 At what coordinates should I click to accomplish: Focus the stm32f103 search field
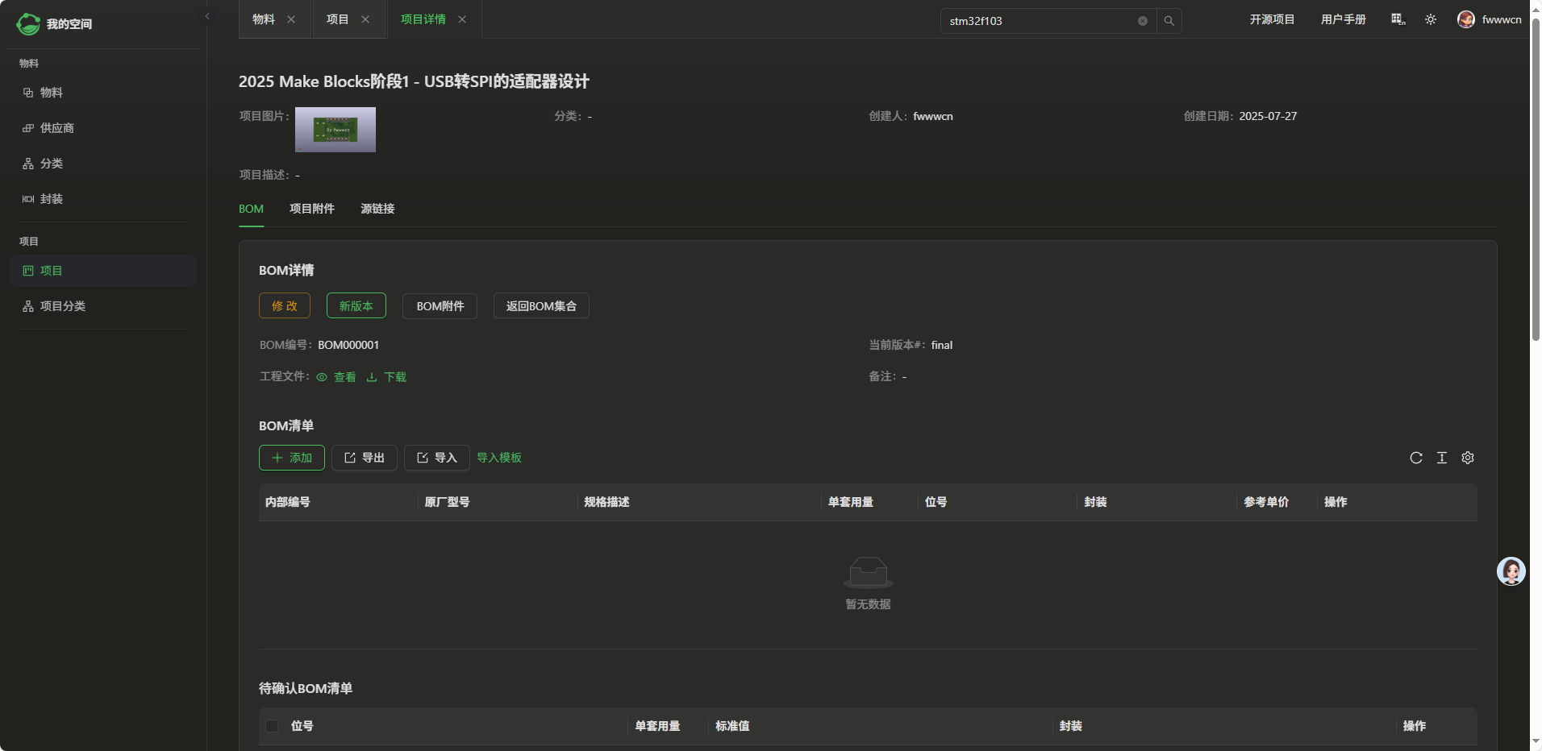coord(1040,21)
